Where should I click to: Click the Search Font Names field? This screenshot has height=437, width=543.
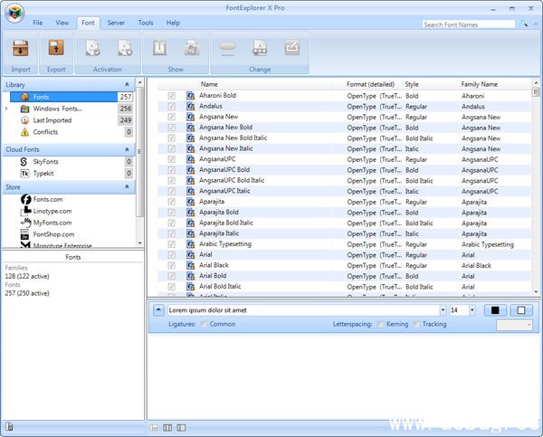tap(469, 24)
